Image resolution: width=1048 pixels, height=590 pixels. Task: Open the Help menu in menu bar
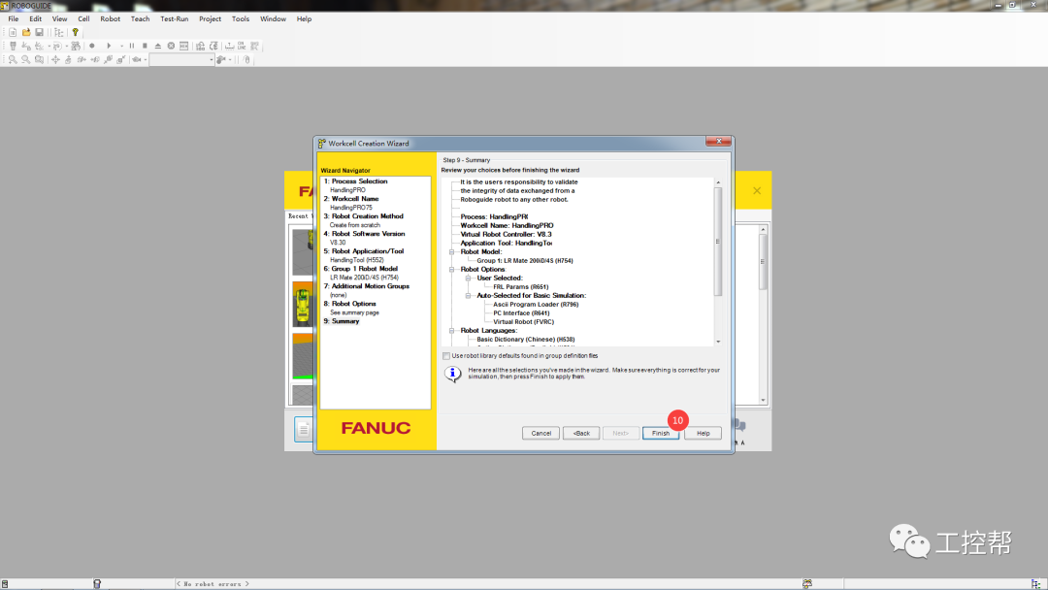point(304,18)
